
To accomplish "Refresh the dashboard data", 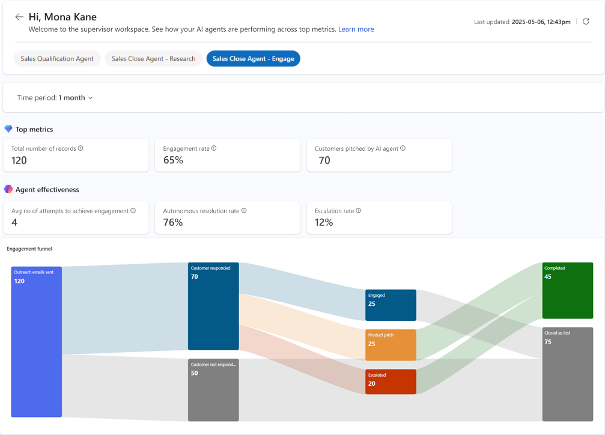I will [586, 21].
